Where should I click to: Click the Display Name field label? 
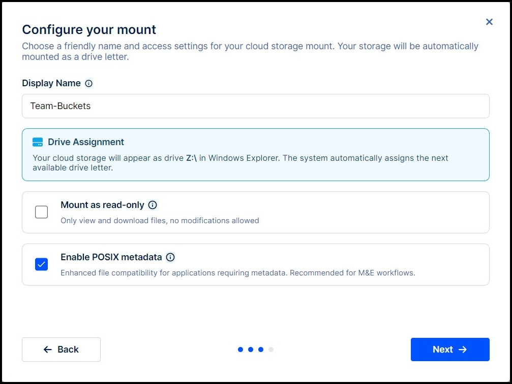pos(51,83)
